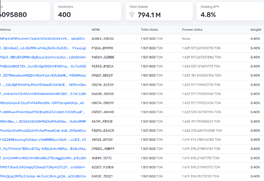
Task: Click the ADNL column header
Action: [x=96, y=30]
